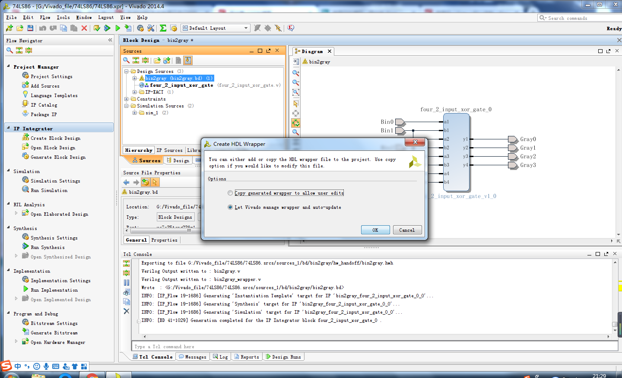Click the microphone icon in IME toolbar
The height and width of the screenshot is (378, 622).
click(46, 366)
